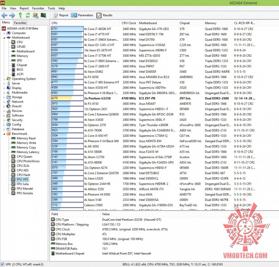The image size is (279, 267).
Task: Select CPU Hash benchmark
Action: point(23,175)
